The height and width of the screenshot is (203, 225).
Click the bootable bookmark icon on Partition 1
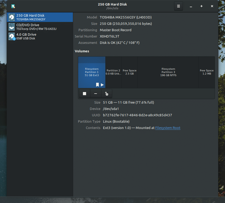coord(97,85)
